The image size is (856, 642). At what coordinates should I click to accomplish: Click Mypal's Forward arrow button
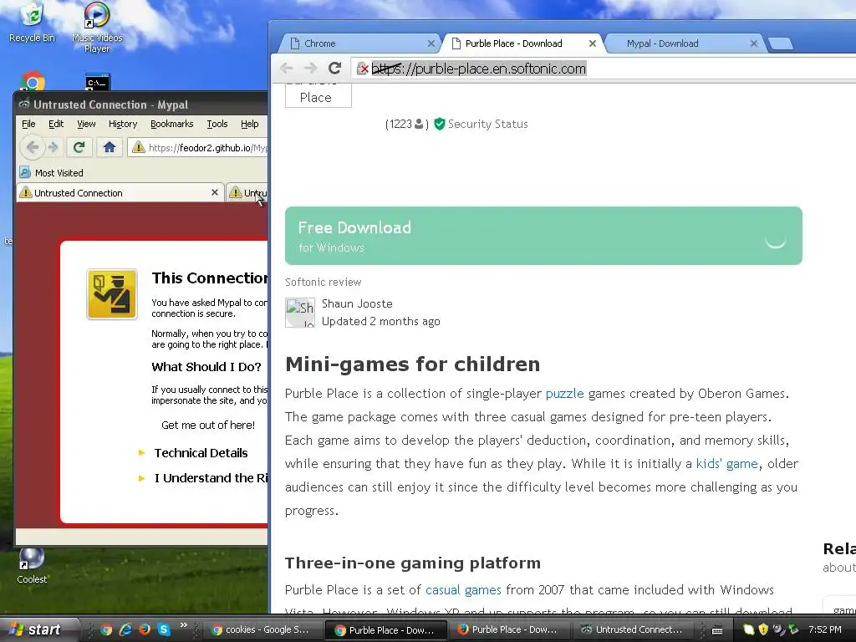click(x=53, y=147)
